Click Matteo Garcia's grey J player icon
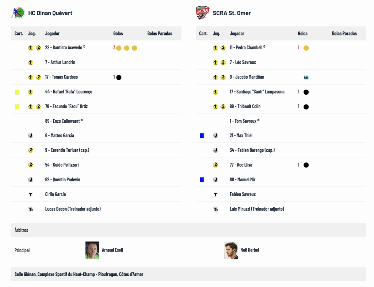Viewport: 374px width, 287px height. 31,136
